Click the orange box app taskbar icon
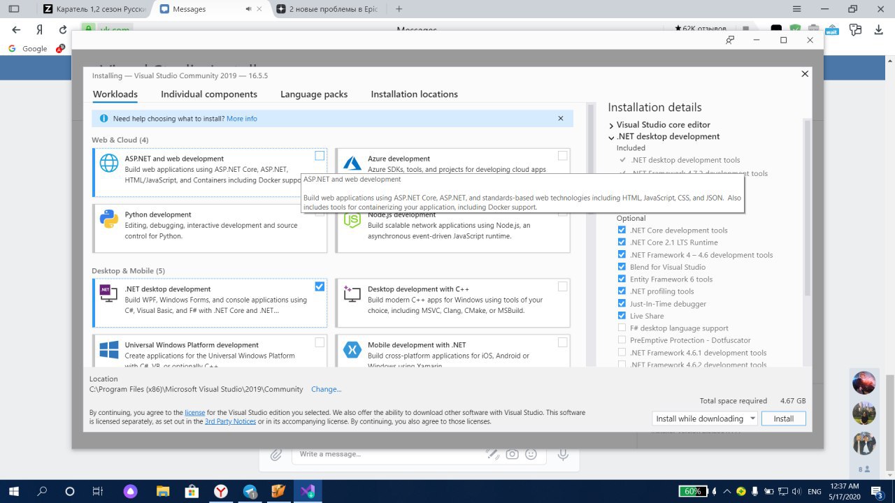 (x=278, y=491)
